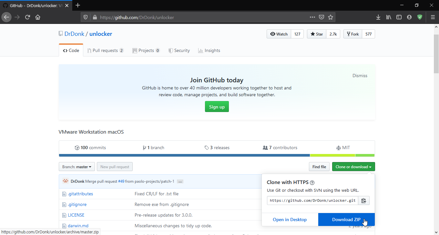Click the Fork button
The image size is (439, 235).
(353, 34)
